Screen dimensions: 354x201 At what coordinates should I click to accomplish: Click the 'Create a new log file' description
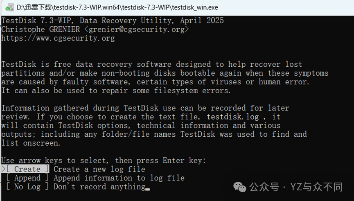point(99,169)
